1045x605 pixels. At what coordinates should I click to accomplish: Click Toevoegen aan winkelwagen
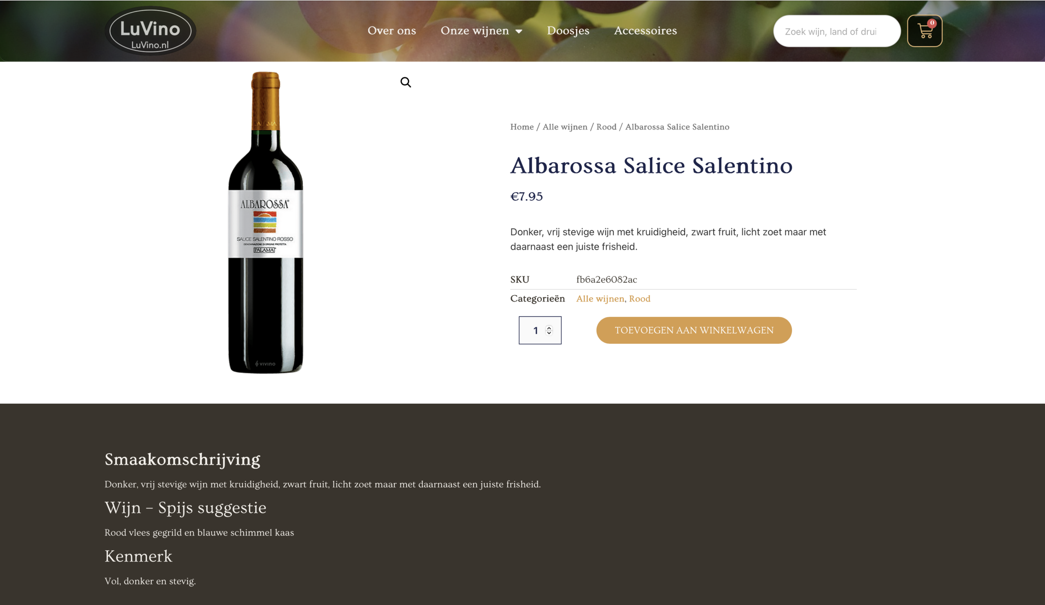pyautogui.click(x=694, y=330)
